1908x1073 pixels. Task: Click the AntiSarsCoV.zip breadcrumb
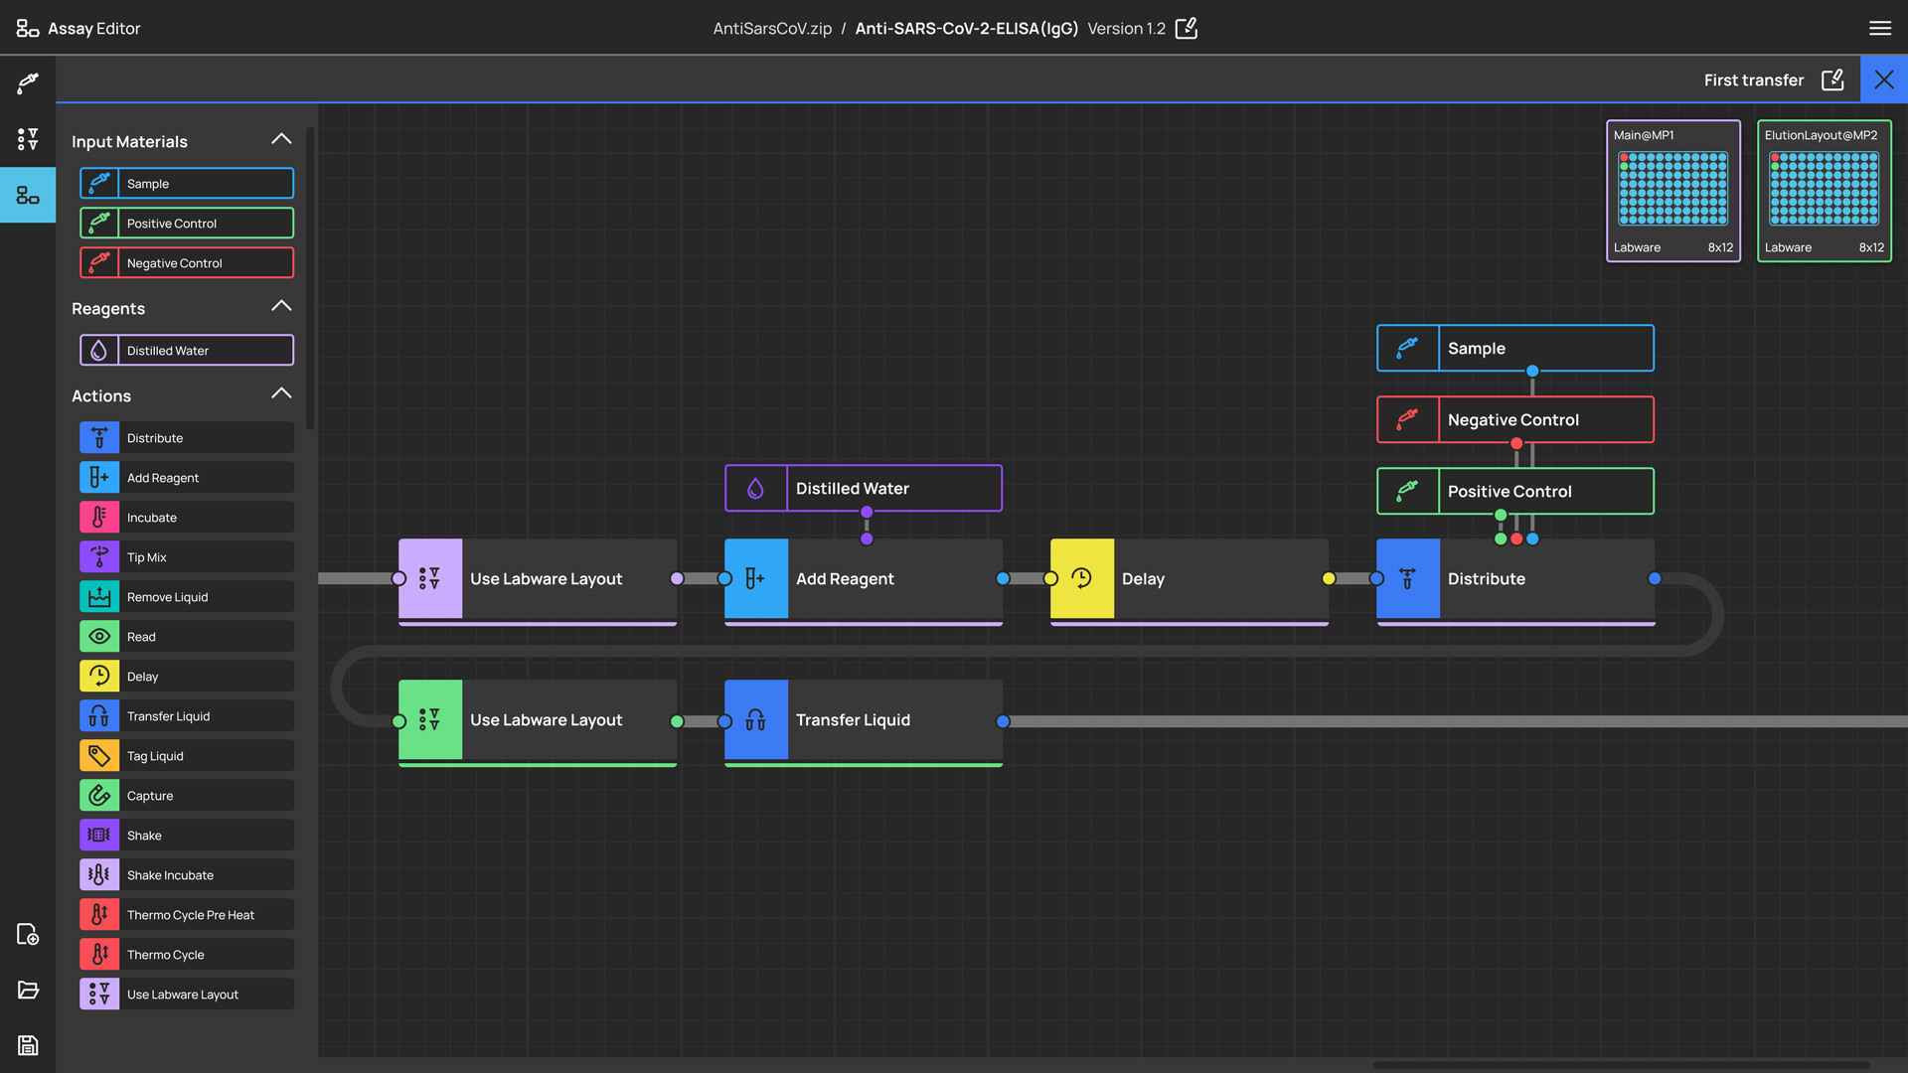(x=772, y=28)
